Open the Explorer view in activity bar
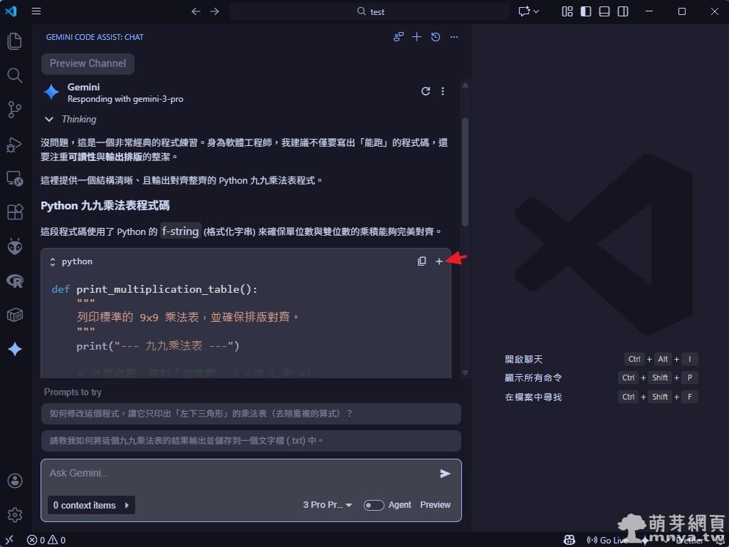 point(15,41)
